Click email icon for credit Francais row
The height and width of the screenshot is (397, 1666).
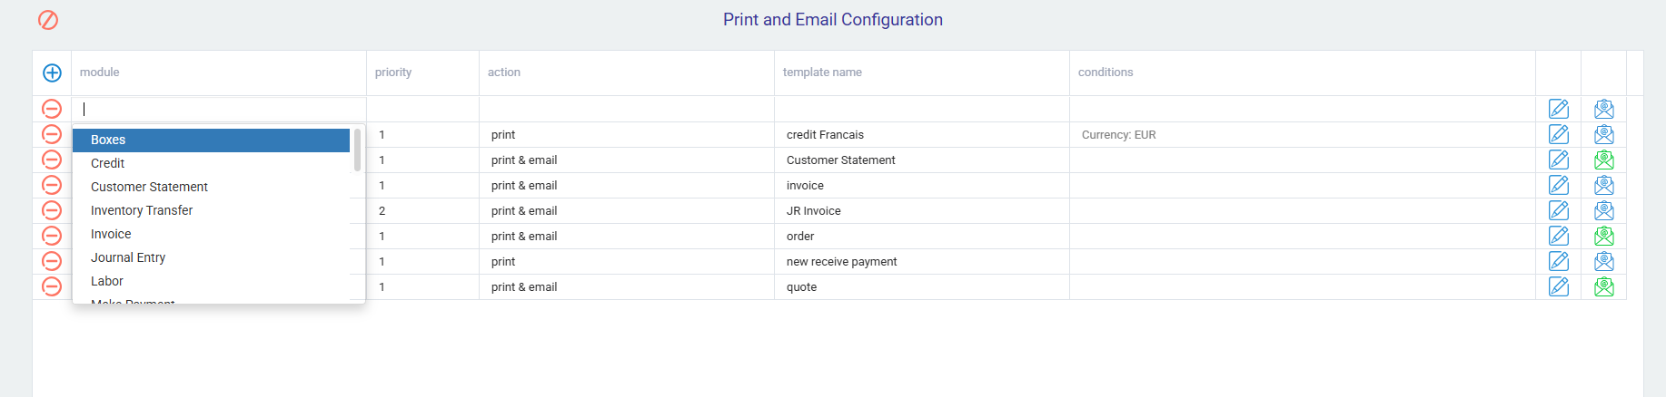click(1603, 134)
